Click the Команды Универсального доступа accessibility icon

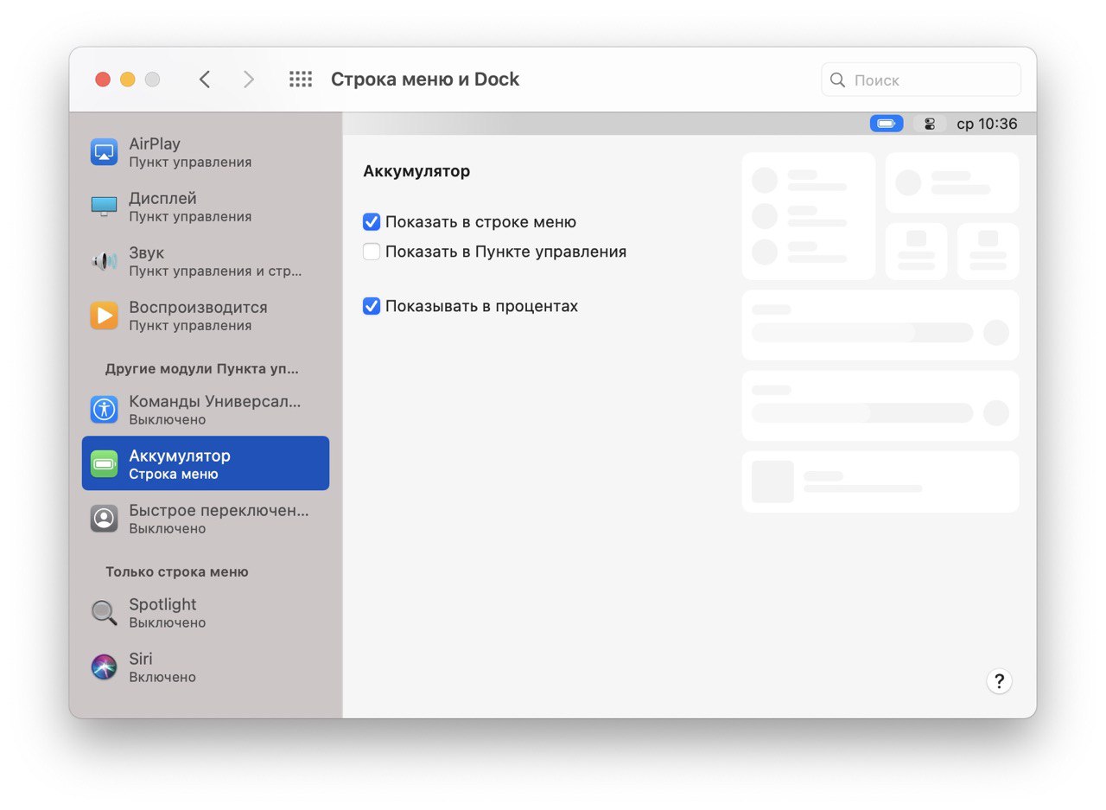point(104,409)
